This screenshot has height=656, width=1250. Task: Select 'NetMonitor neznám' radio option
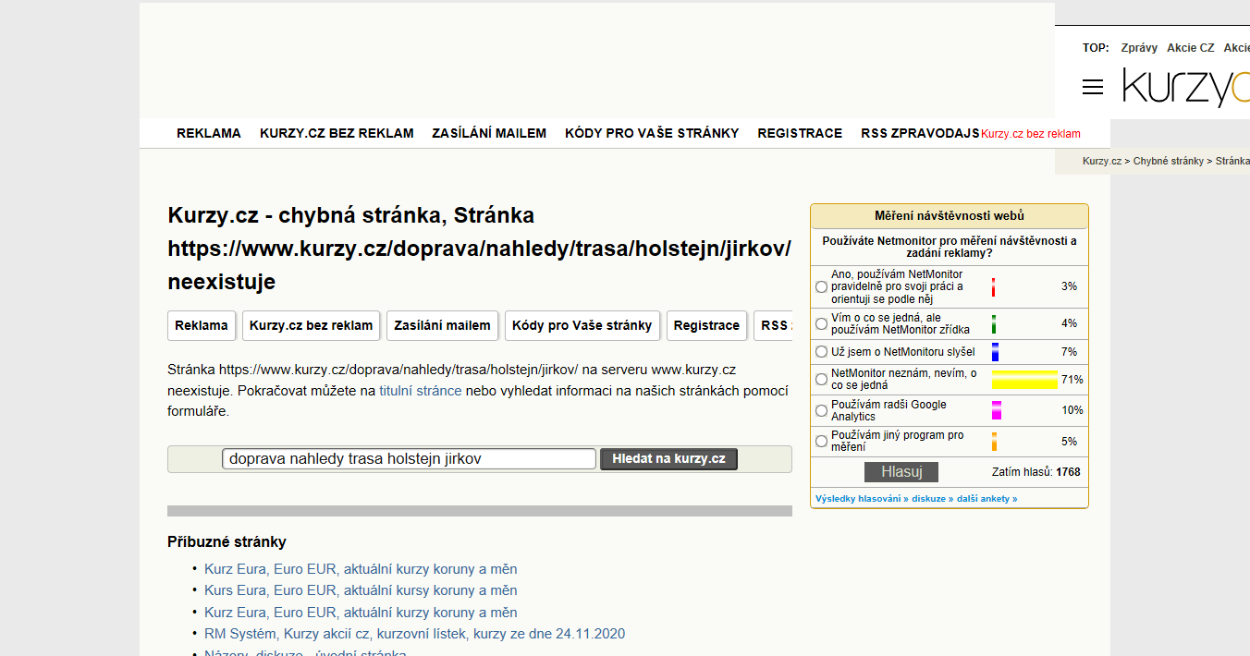(x=821, y=380)
